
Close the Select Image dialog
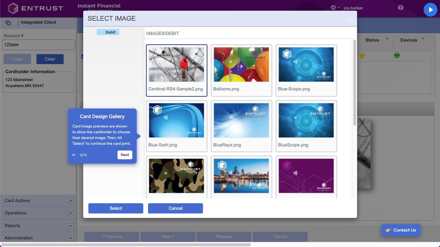(350, 19)
